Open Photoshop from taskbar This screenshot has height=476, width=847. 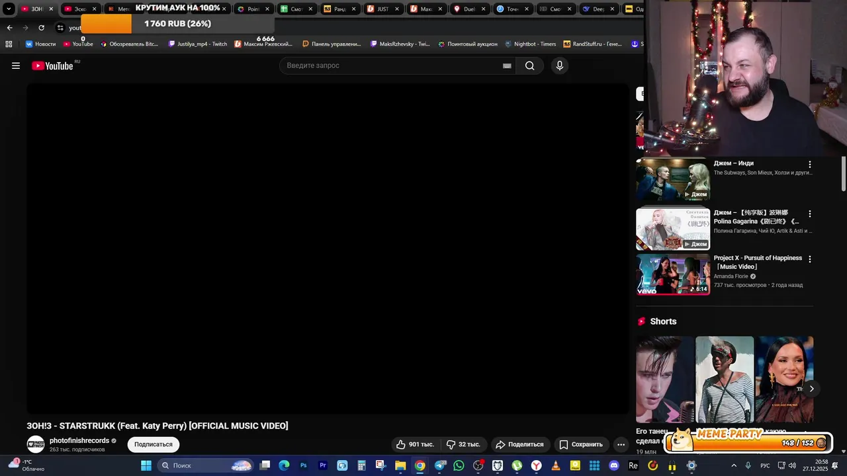point(304,465)
